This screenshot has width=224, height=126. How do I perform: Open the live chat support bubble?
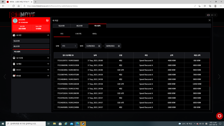pos(219,116)
